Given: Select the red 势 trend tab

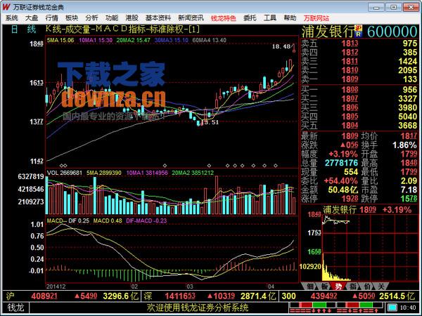Looking at the screenshot, I should coord(338,287).
